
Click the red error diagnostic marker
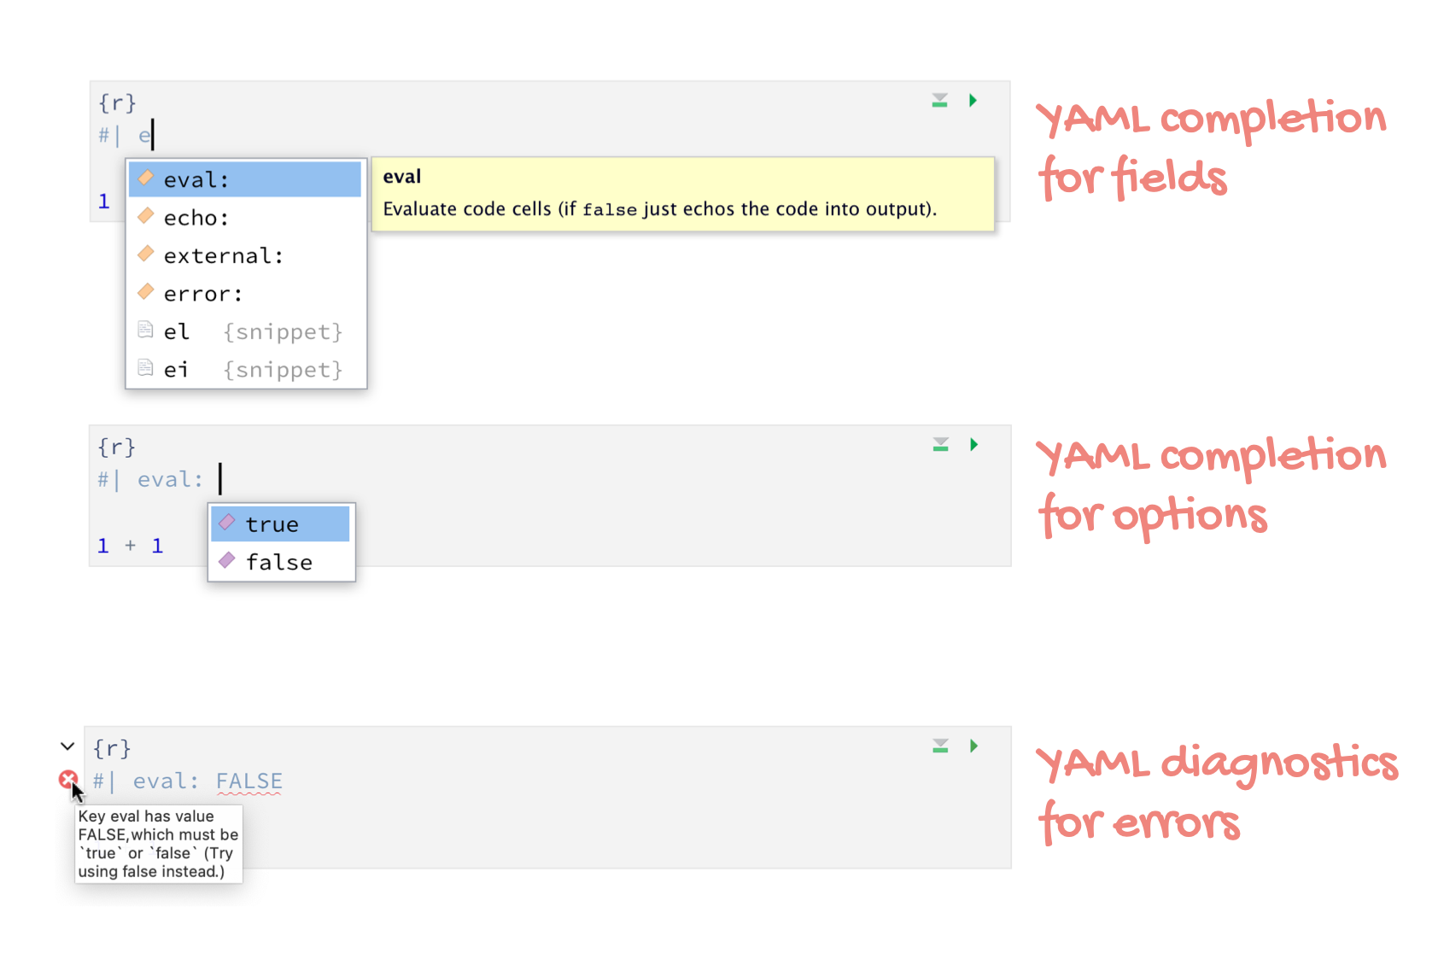pyautogui.click(x=67, y=779)
